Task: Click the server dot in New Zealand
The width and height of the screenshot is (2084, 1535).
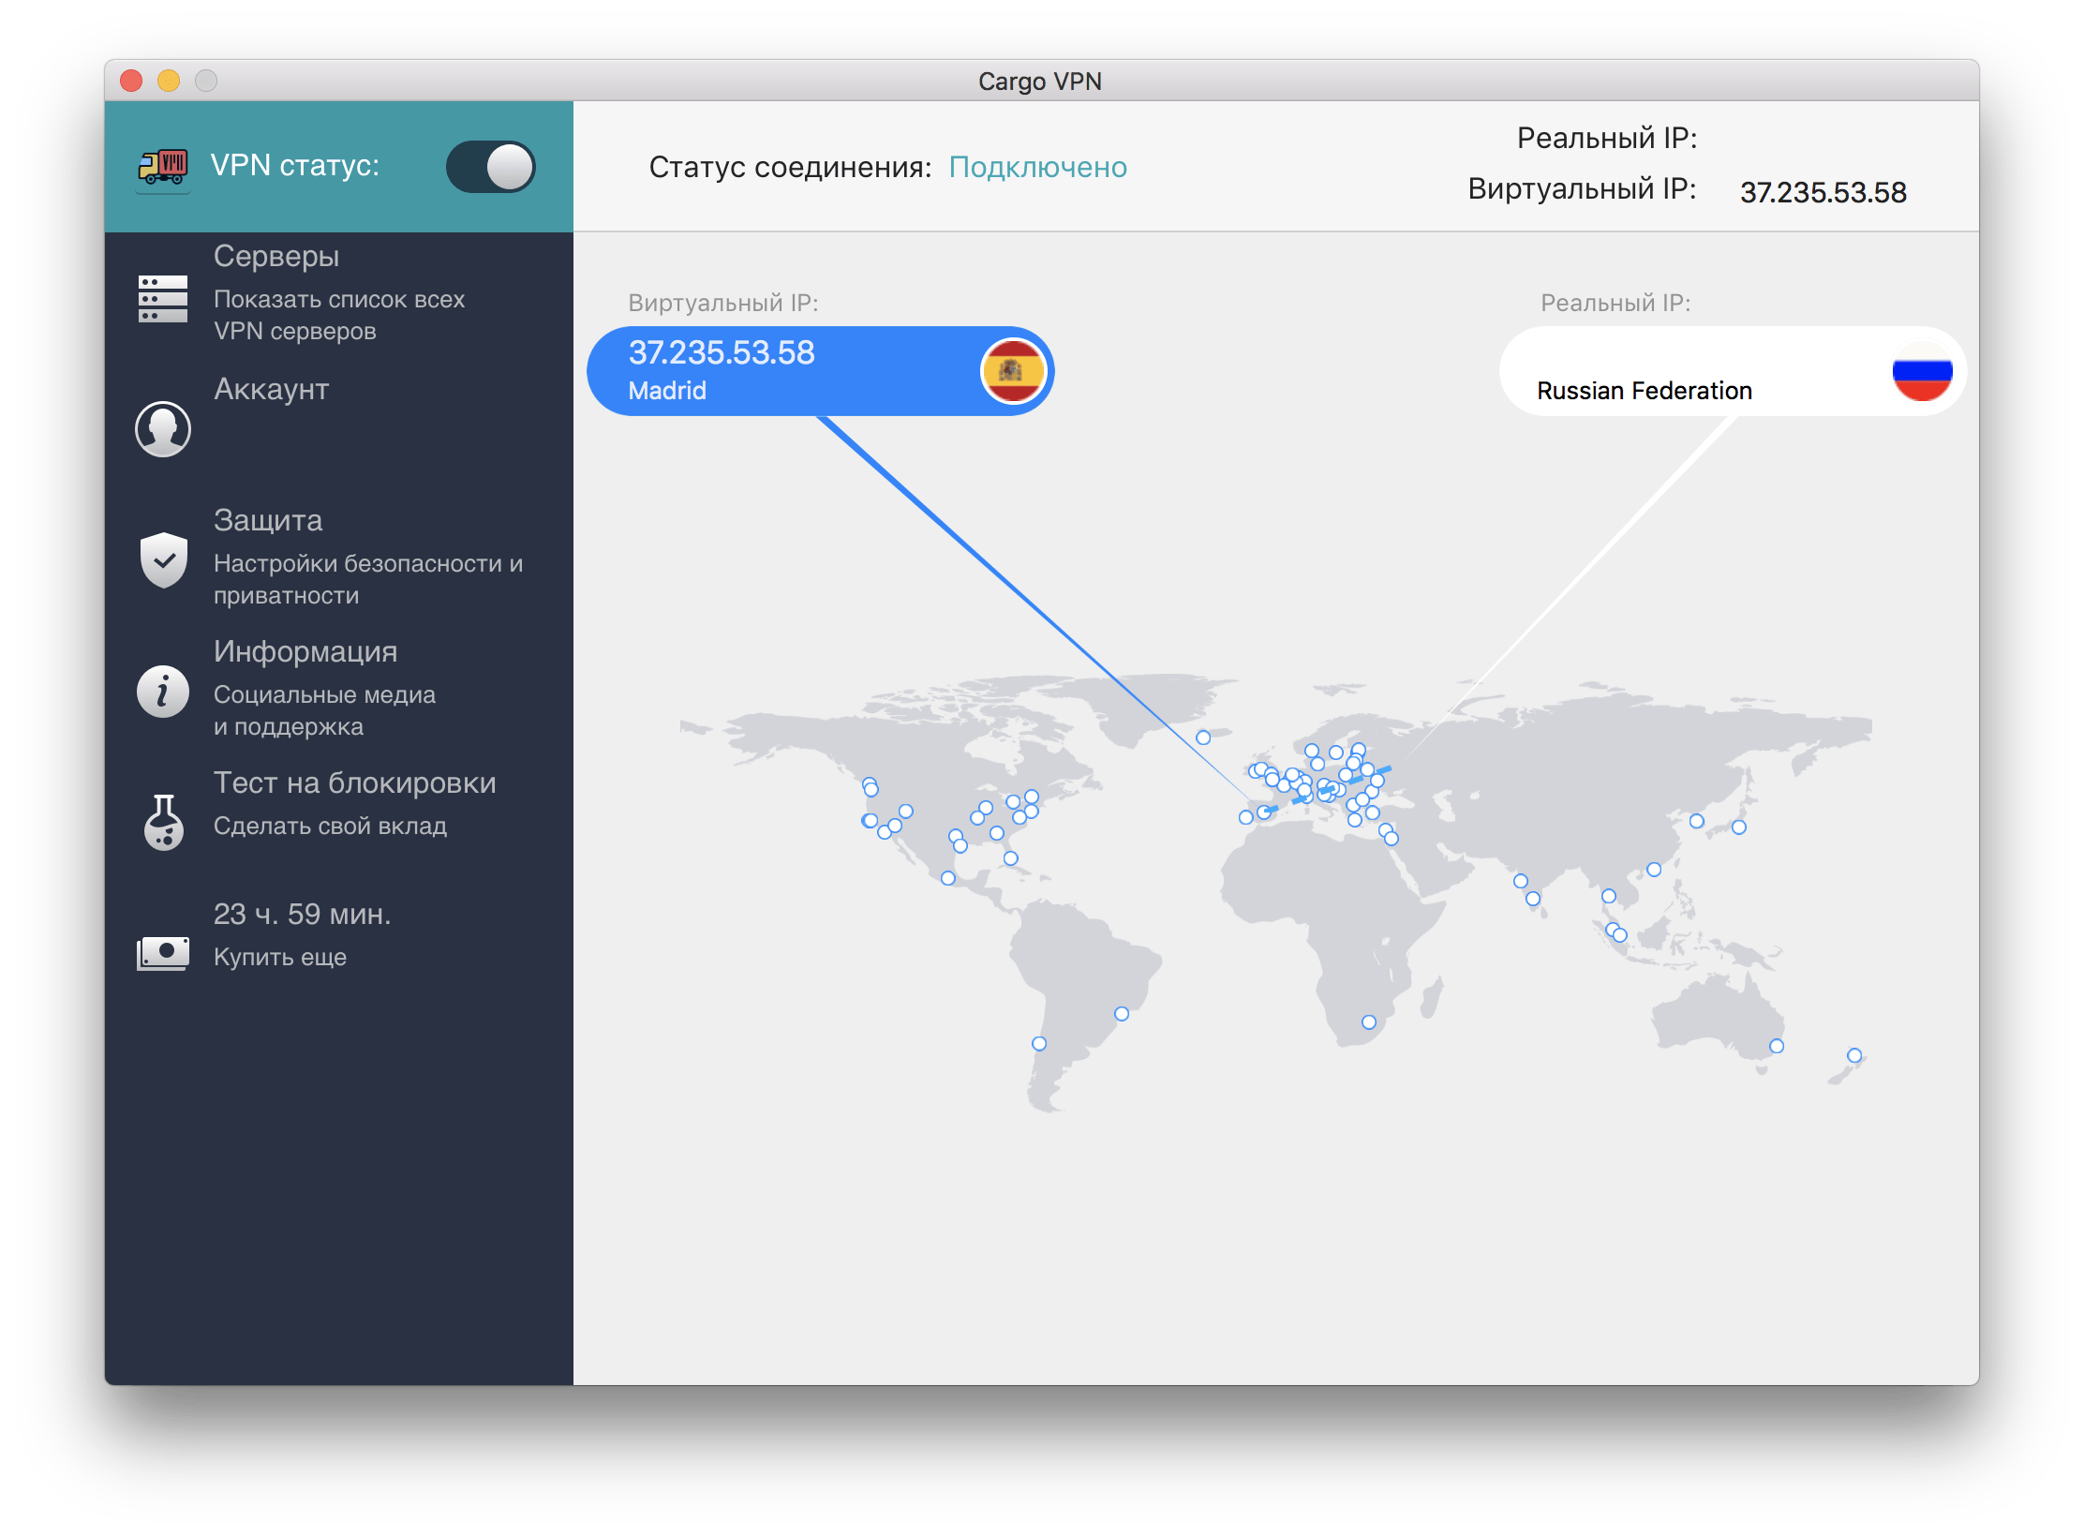Action: point(1854,1055)
